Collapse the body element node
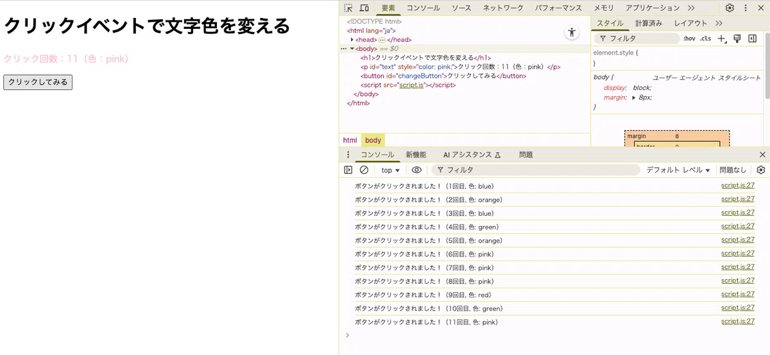 coord(352,49)
